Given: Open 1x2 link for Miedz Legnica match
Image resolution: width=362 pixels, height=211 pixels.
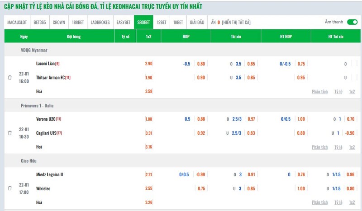Looking at the screenshot, I should pos(352,202).
